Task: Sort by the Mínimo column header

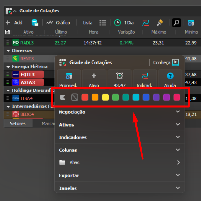Action: 192,32
